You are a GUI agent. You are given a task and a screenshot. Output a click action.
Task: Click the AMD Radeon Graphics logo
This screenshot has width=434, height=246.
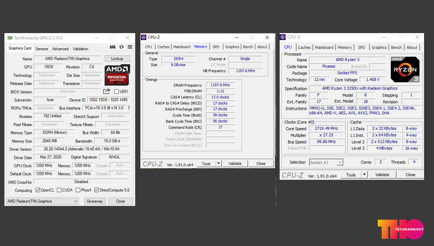pos(117,75)
